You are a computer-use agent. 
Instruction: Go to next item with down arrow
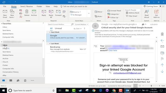162,71
